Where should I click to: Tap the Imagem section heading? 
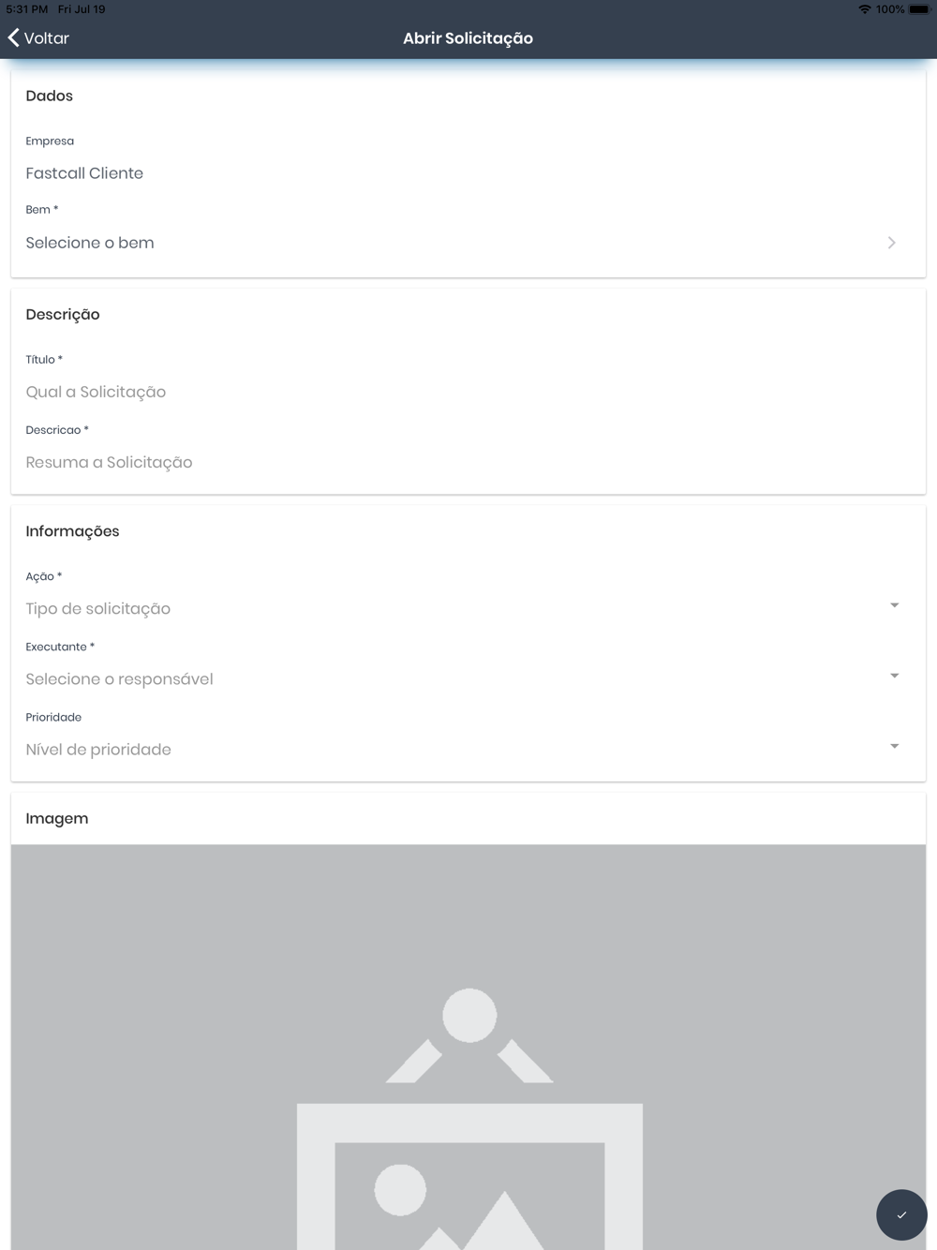57,818
